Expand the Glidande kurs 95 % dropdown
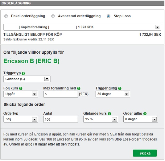 (x=101, y=119)
